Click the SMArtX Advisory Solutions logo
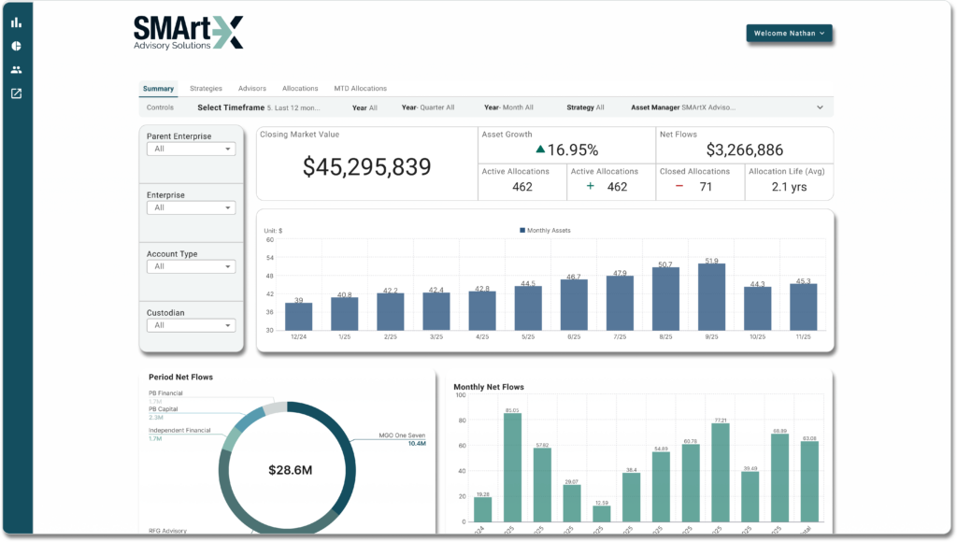 pos(188,32)
